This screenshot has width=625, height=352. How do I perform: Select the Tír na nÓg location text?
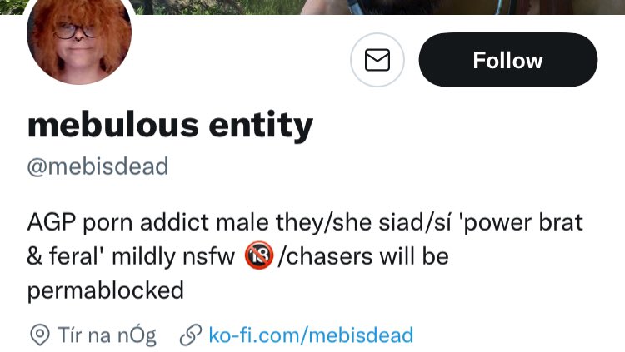click(107, 335)
